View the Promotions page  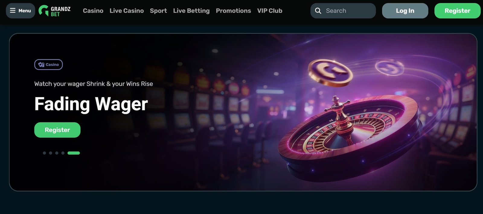coord(233,11)
